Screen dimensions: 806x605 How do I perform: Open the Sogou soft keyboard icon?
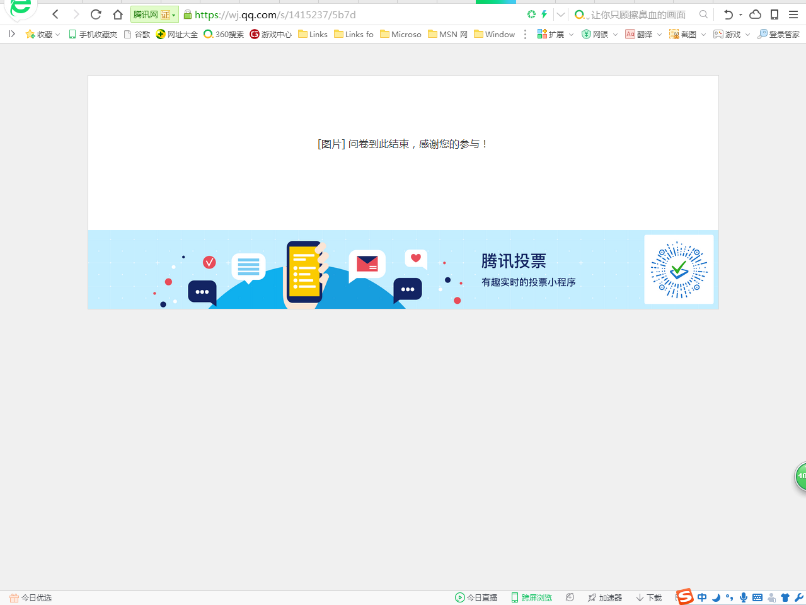coord(757,597)
